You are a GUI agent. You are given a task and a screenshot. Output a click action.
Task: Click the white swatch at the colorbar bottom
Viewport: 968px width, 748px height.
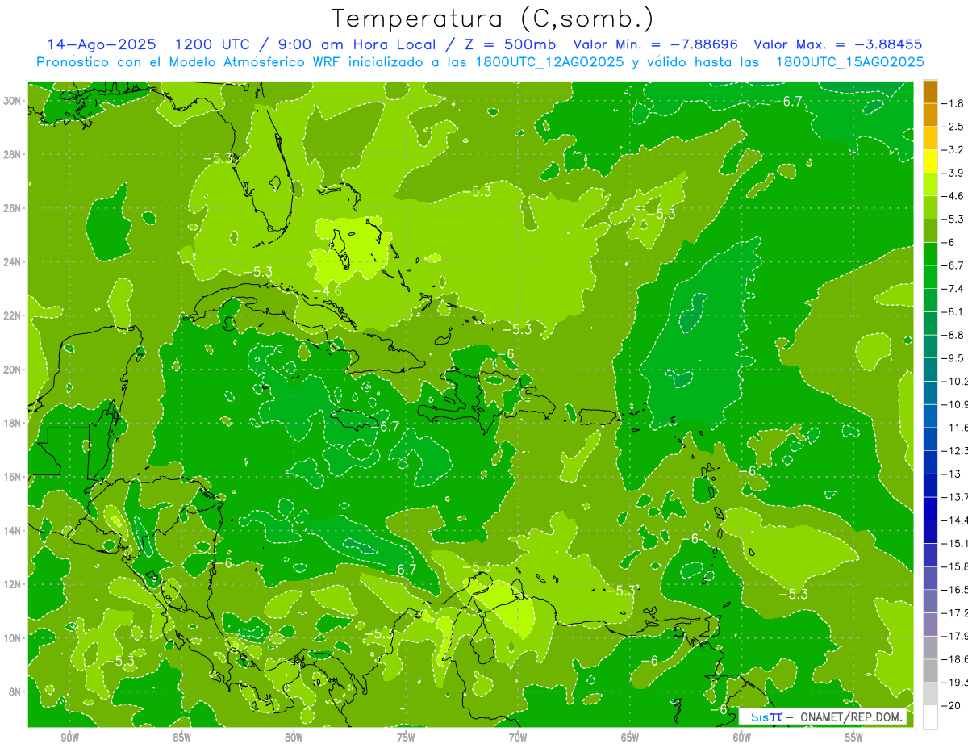click(x=931, y=717)
